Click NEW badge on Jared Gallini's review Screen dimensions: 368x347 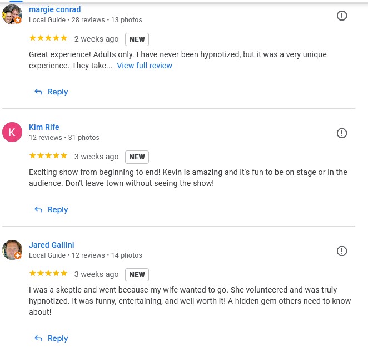(137, 275)
